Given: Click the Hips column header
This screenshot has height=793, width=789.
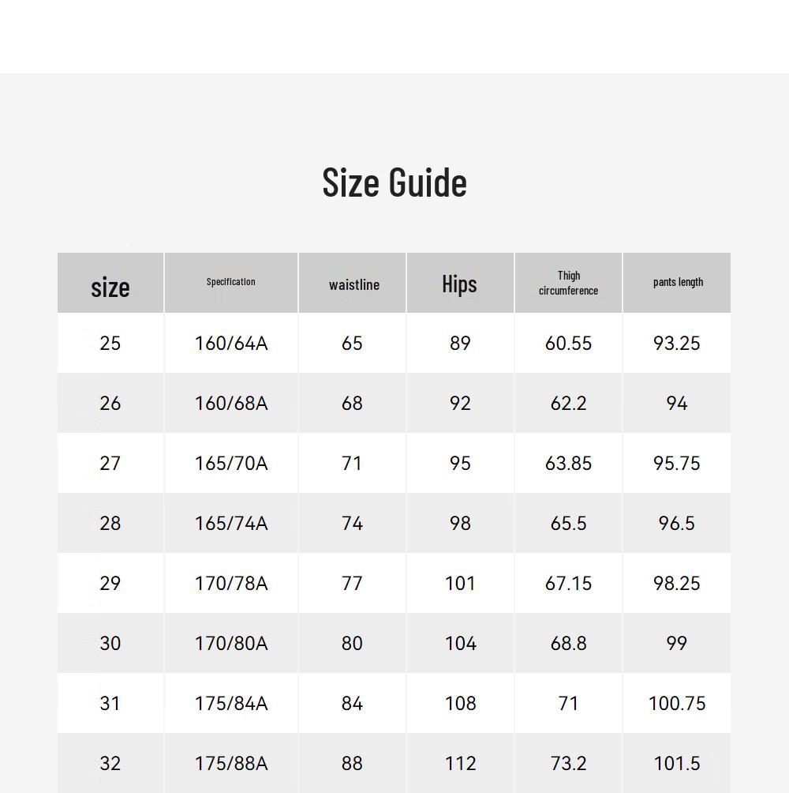Looking at the screenshot, I should (x=459, y=284).
